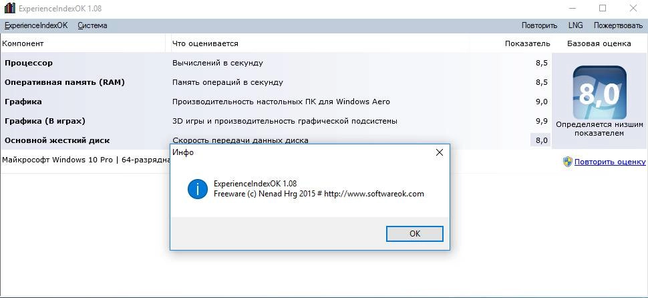Click the ExperienceIndexOK 1.08 dialog text
Viewport: 648px width, 298px height.
click(x=255, y=184)
